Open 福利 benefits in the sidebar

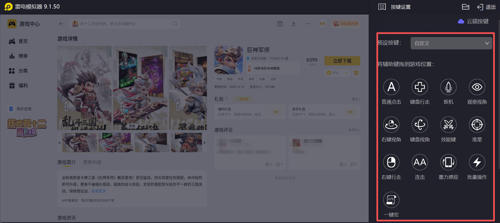pyautogui.click(x=19, y=85)
